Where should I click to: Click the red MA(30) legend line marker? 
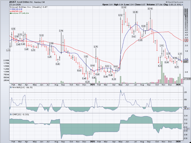(x=10, y=11)
